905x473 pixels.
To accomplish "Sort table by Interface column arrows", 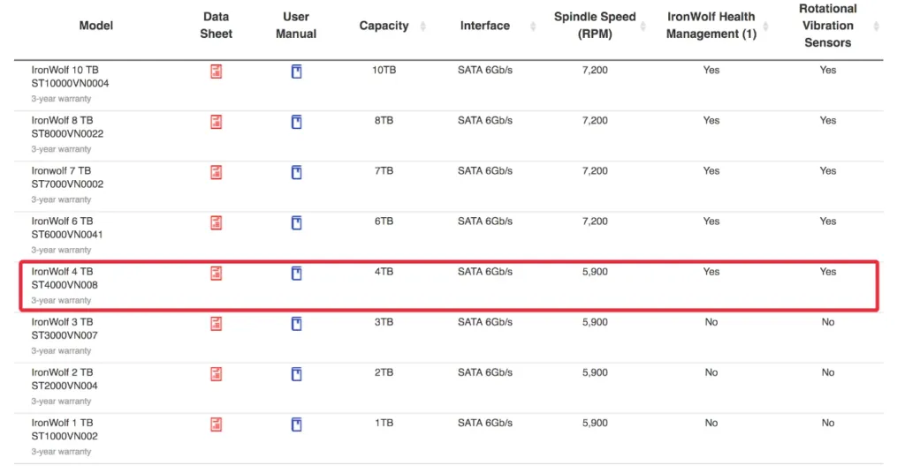I will [x=533, y=26].
